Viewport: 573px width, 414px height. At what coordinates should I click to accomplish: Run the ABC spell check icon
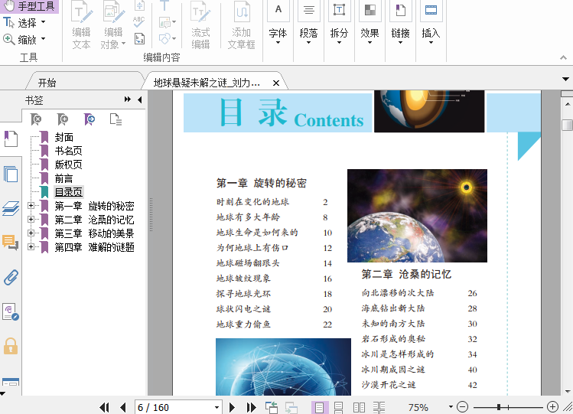(x=139, y=21)
